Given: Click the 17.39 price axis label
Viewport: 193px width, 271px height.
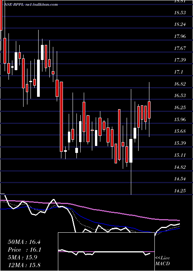Looking at the screenshot, I should pos(181,60).
